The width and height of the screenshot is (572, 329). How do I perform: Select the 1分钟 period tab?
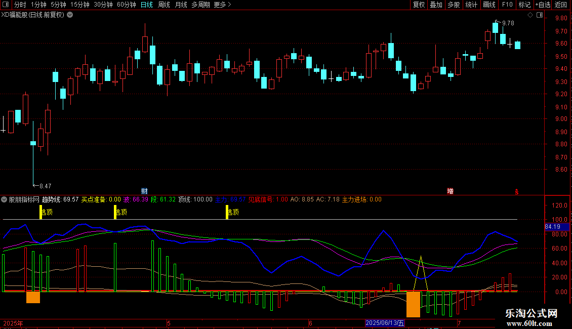38,5
